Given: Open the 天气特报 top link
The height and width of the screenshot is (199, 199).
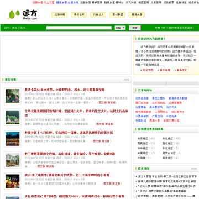Looking at the screenshot, I should pos(131,2).
